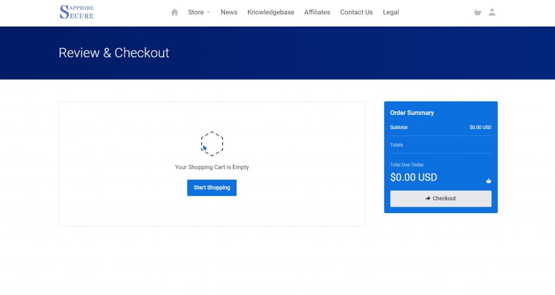Open the shopping cart basket icon in header
The width and height of the screenshot is (555, 295).
[x=477, y=12]
